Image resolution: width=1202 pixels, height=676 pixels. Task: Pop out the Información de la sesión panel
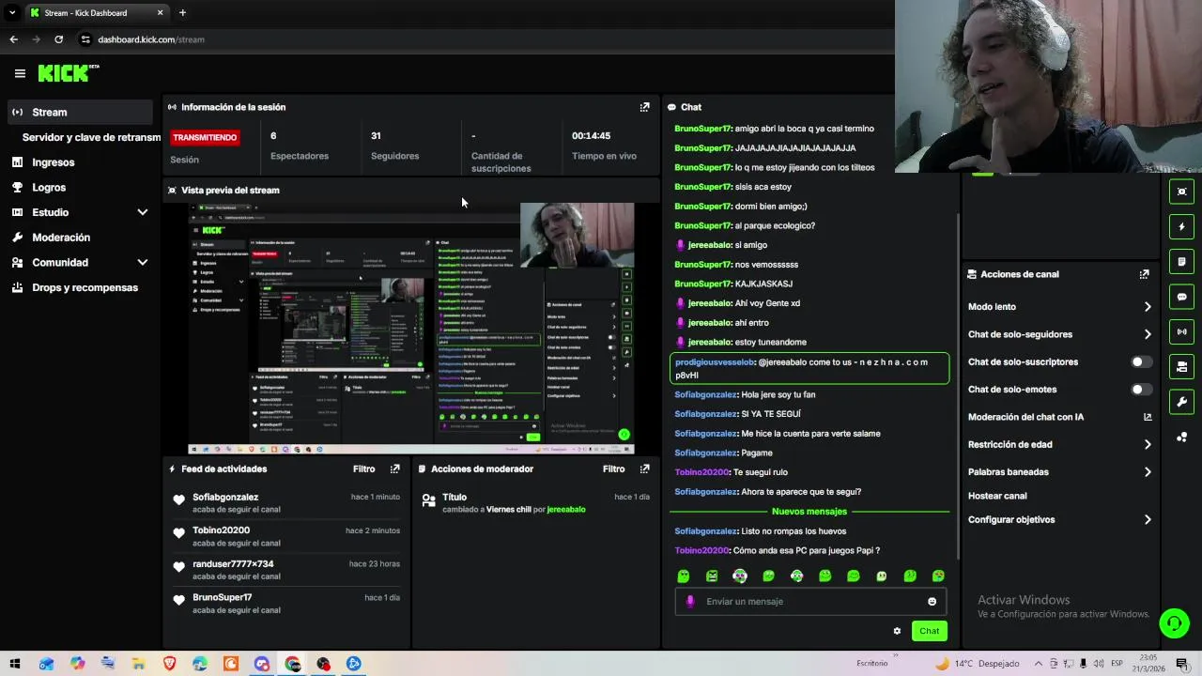[644, 107]
